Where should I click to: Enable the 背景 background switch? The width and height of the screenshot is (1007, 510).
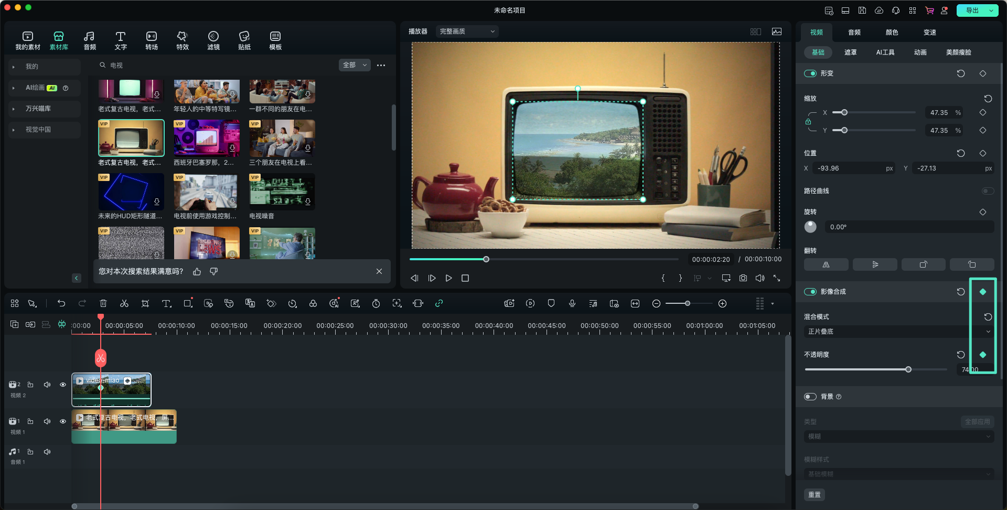click(x=810, y=397)
